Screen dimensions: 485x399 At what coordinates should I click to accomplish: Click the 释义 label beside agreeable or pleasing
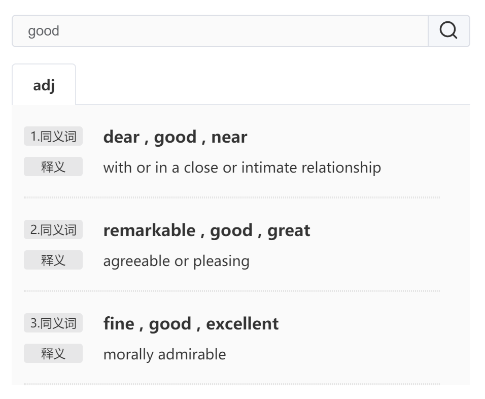tap(53, 260)
